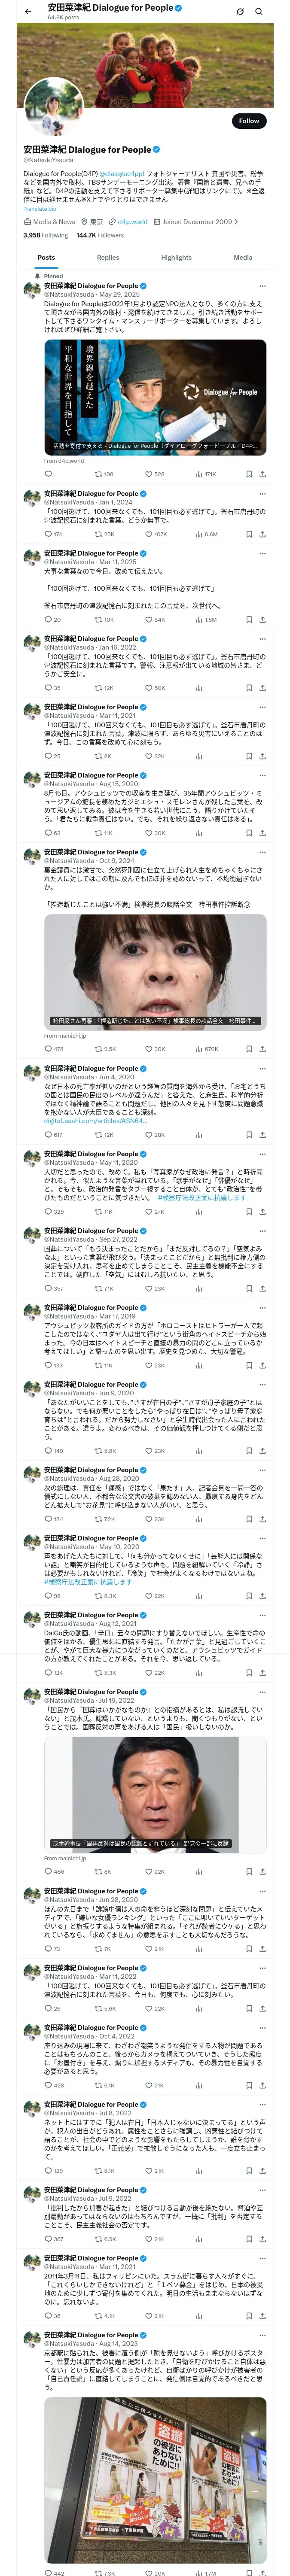Screen dimensions: 290x2576
Task: Open the search icon in the header
Action: pos(259,12)
